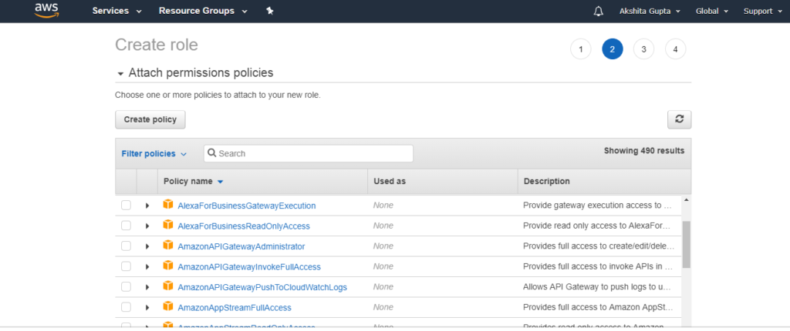The height and width of the screenshot is (331, 790).
Task: Expand the AmazonAPIGatewayAdministrator policy row
Action: pos(147,246)
